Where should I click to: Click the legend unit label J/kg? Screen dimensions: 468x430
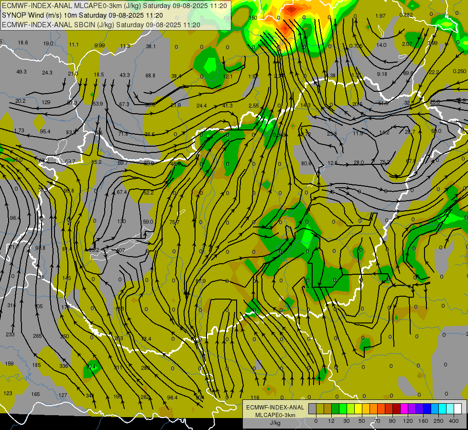(x=275, y=423)
